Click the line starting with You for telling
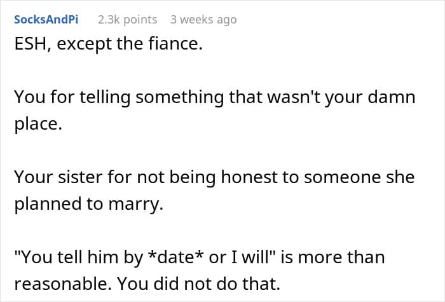This screenshot has width=445, height=302. (215, 97)
